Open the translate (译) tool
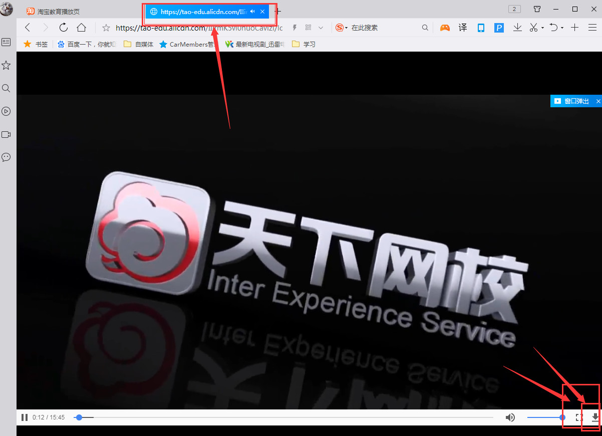Image resolution: width=602 pixels, height=436 pixels. [462, 28]
